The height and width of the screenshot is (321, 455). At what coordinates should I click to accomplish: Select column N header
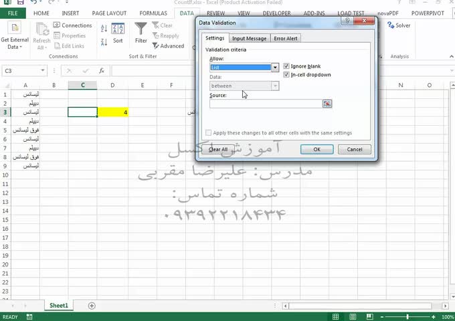pyautogui.click(x=401, y=85)
